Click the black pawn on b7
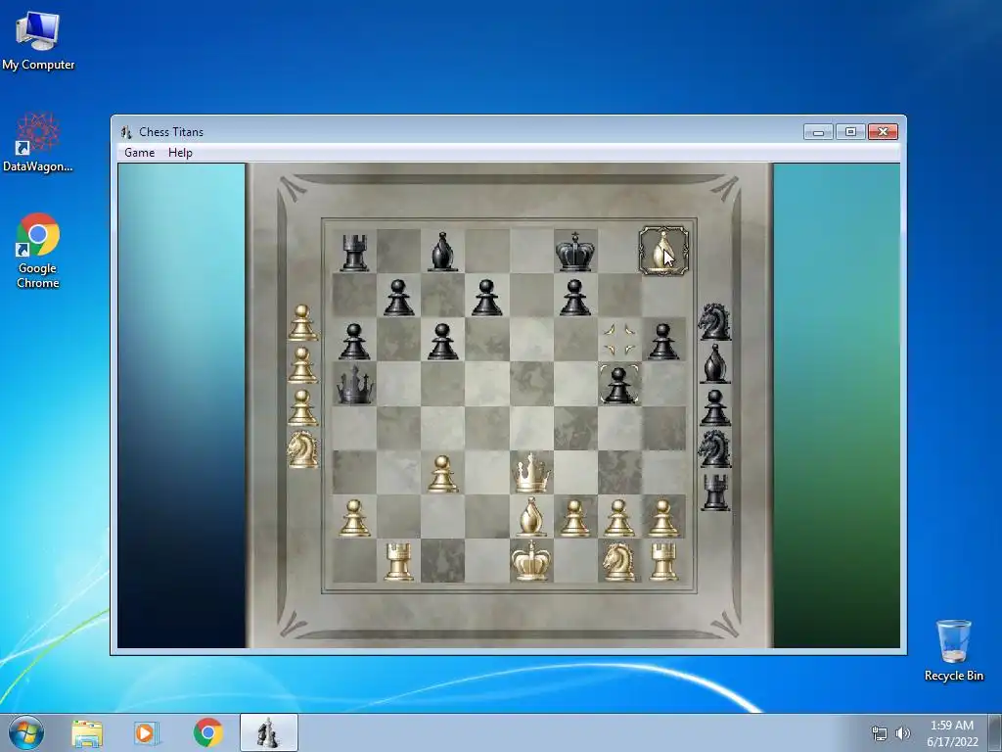The height and width of the screenshot is (752, 1002). pyautogui.click(x=399, y=298)
